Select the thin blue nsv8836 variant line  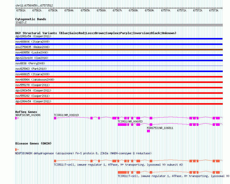(x=119, y=66)
